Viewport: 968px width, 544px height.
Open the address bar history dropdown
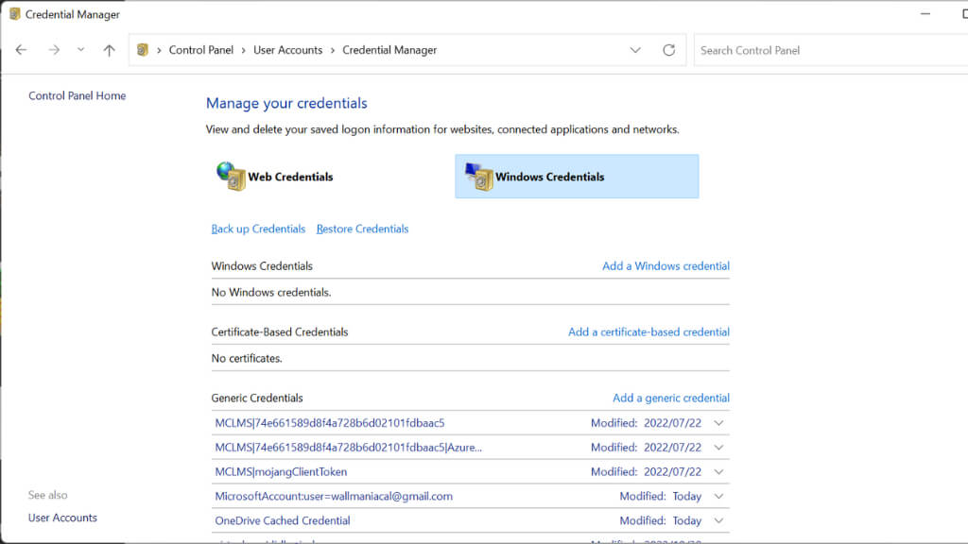tap(635, 50)
